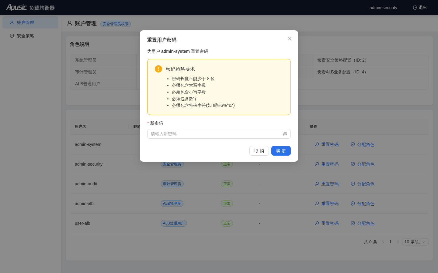The height and width of the screenshot is (273, 438).
Task: Click the logout arrow icon beside 退出
Action: (415, 8)
